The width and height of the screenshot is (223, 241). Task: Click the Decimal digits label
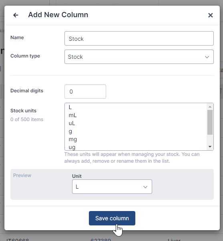[27, 91]
